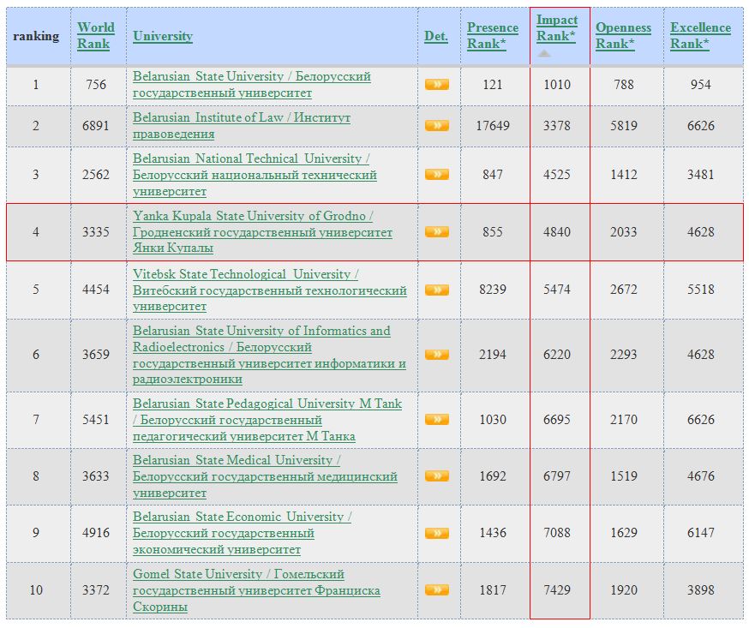
Task: Open Belarusian State Economic University link
Action: point(243,533)
